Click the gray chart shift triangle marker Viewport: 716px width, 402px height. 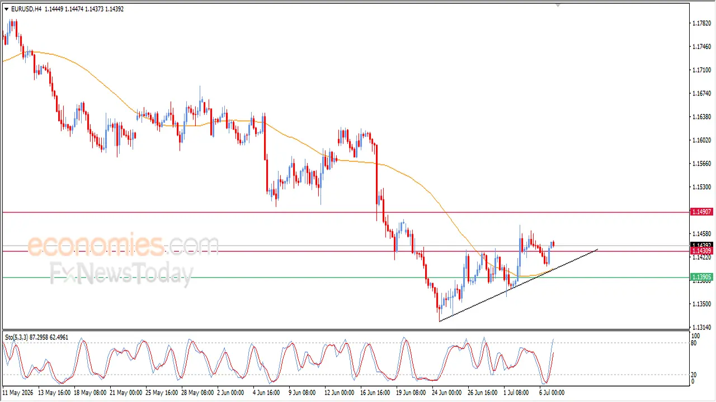click(x=557, y=6)
